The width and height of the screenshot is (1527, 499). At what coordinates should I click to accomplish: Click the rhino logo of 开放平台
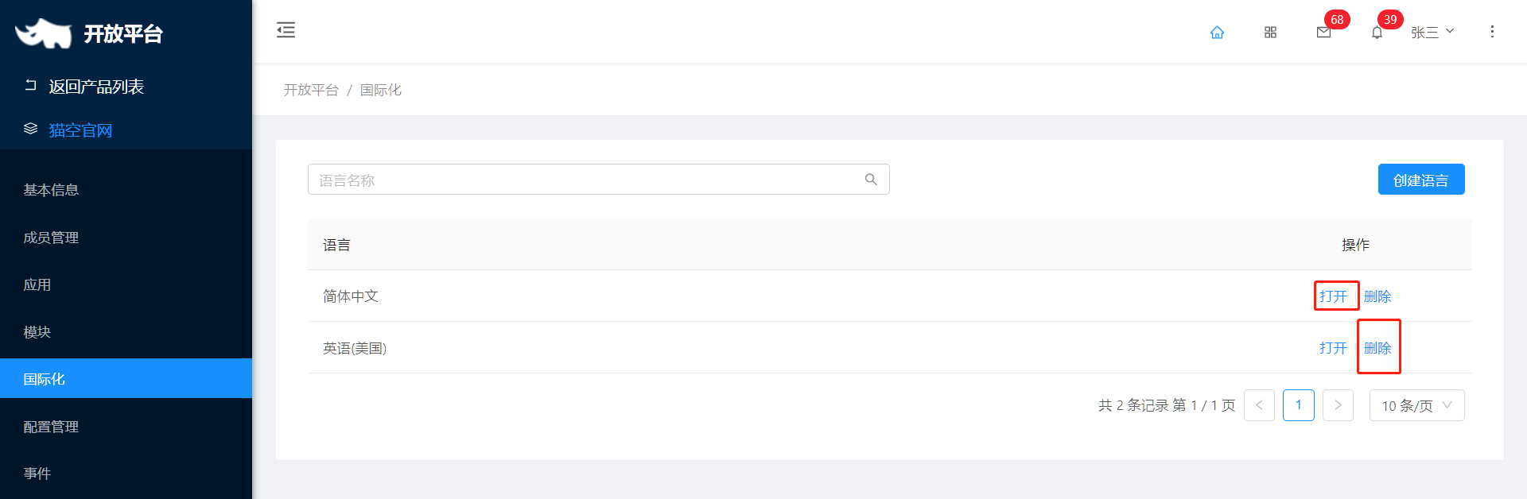44,33
